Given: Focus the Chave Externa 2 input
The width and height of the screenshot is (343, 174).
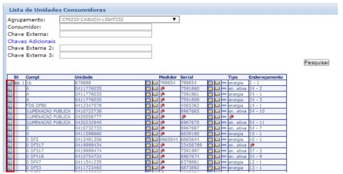Looking at the screenshot, I should point(106,48).
